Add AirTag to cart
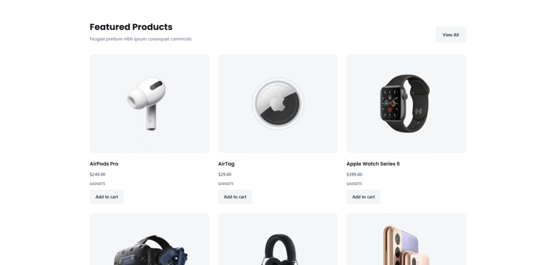This screenshot has width=555, height=265. pyautogui.click(x=235, y=197)
